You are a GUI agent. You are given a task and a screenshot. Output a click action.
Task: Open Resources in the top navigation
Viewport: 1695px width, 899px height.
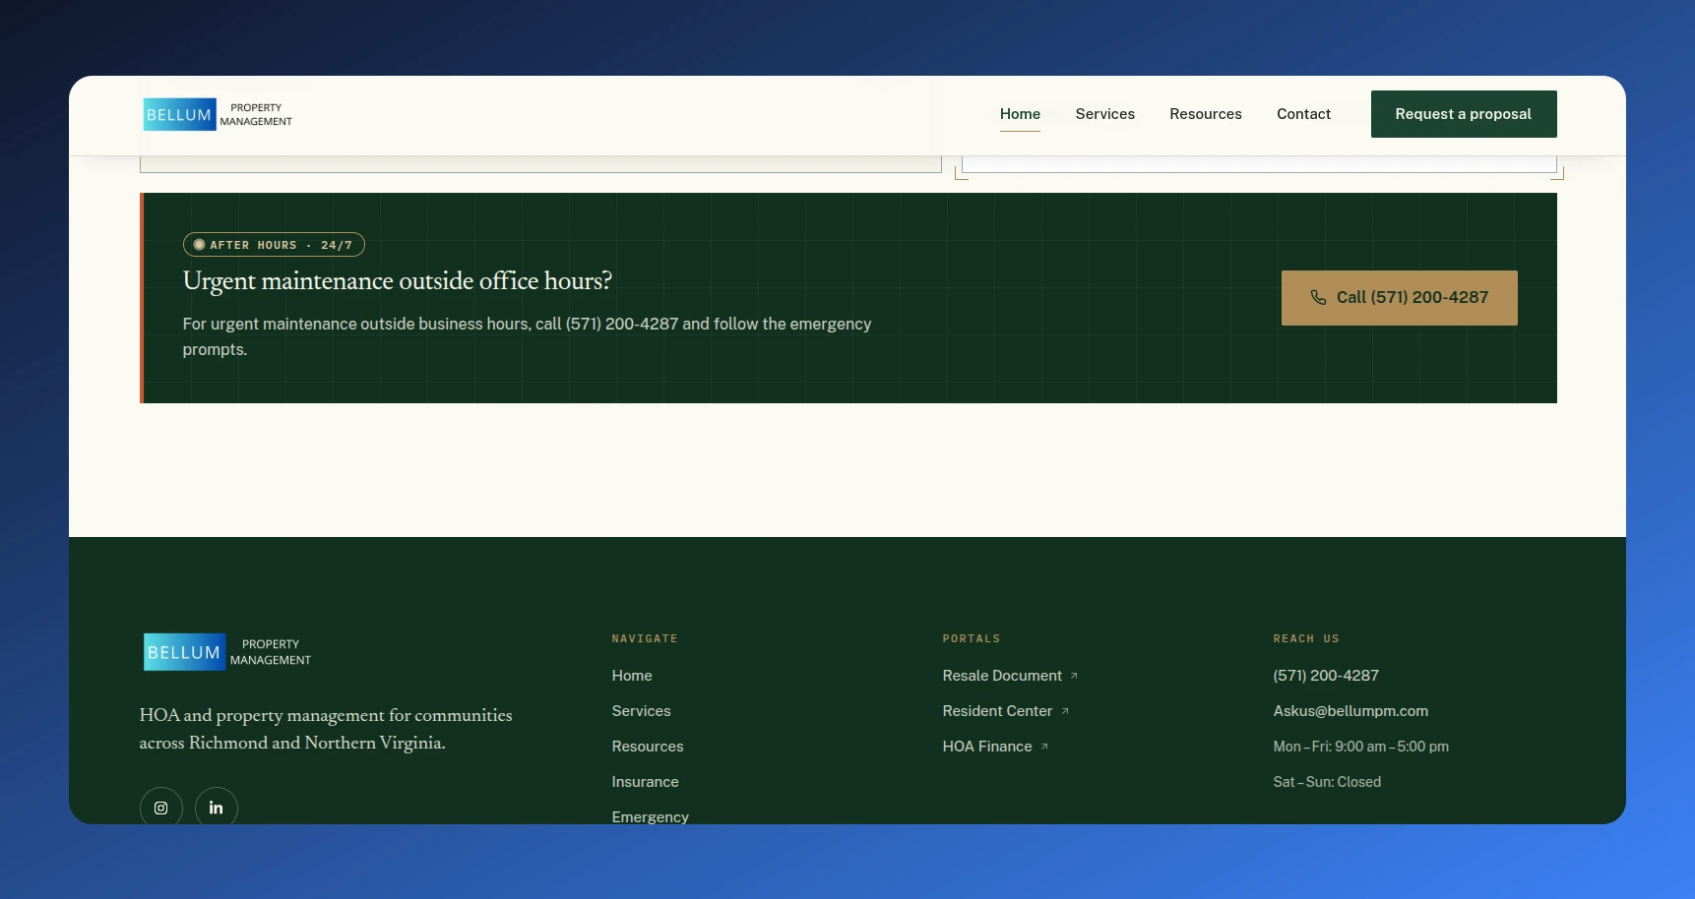click(1206, 114)
